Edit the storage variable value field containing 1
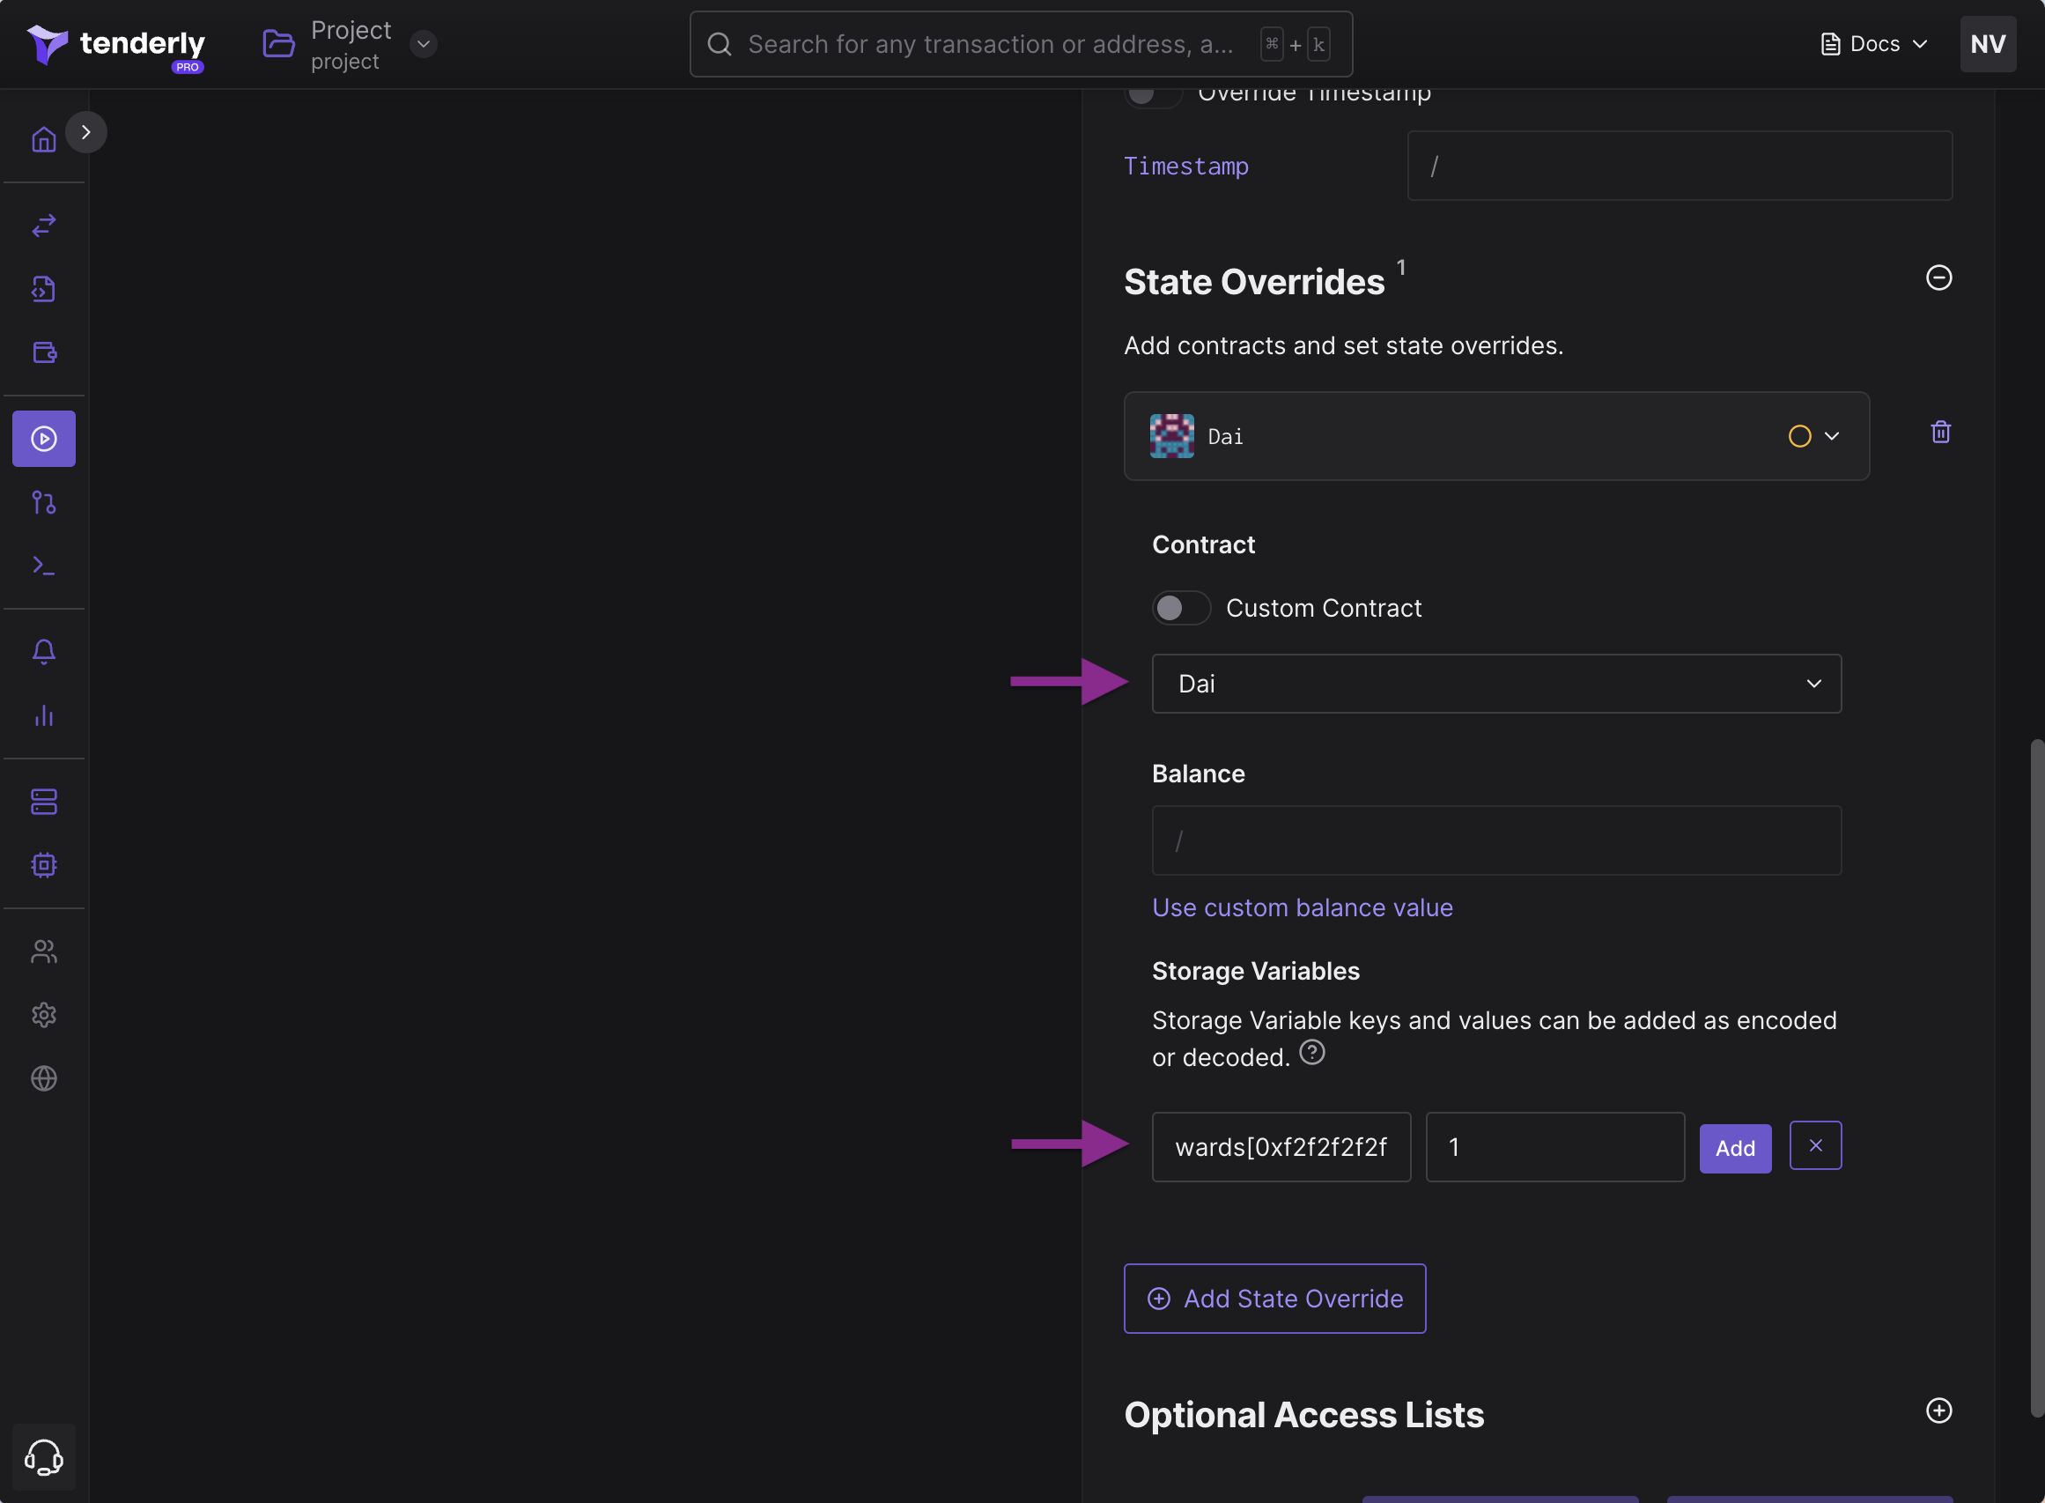2045x1503 pixels. [x=1555, y=1147]
